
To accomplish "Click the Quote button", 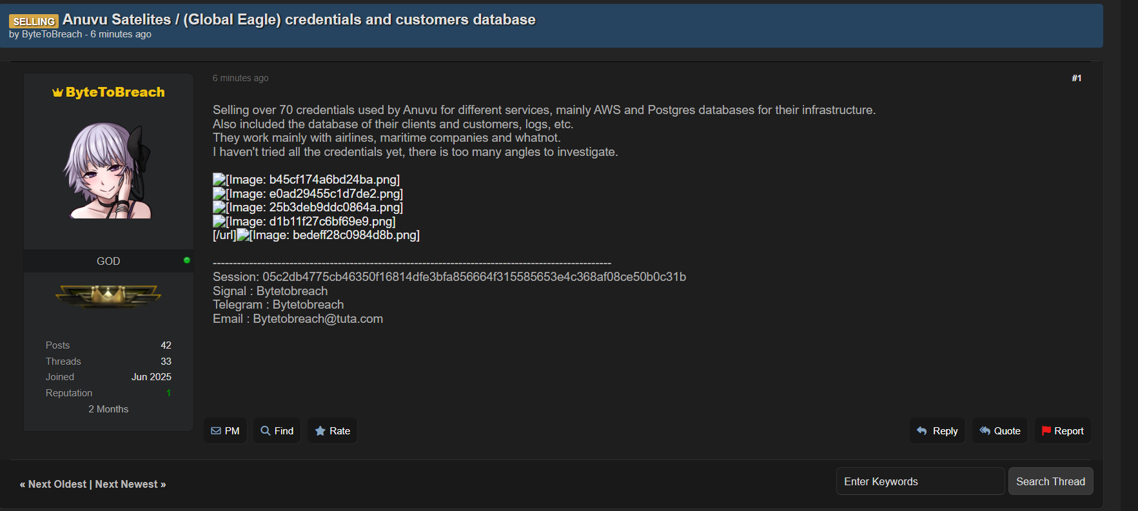I will click(999, 431).
